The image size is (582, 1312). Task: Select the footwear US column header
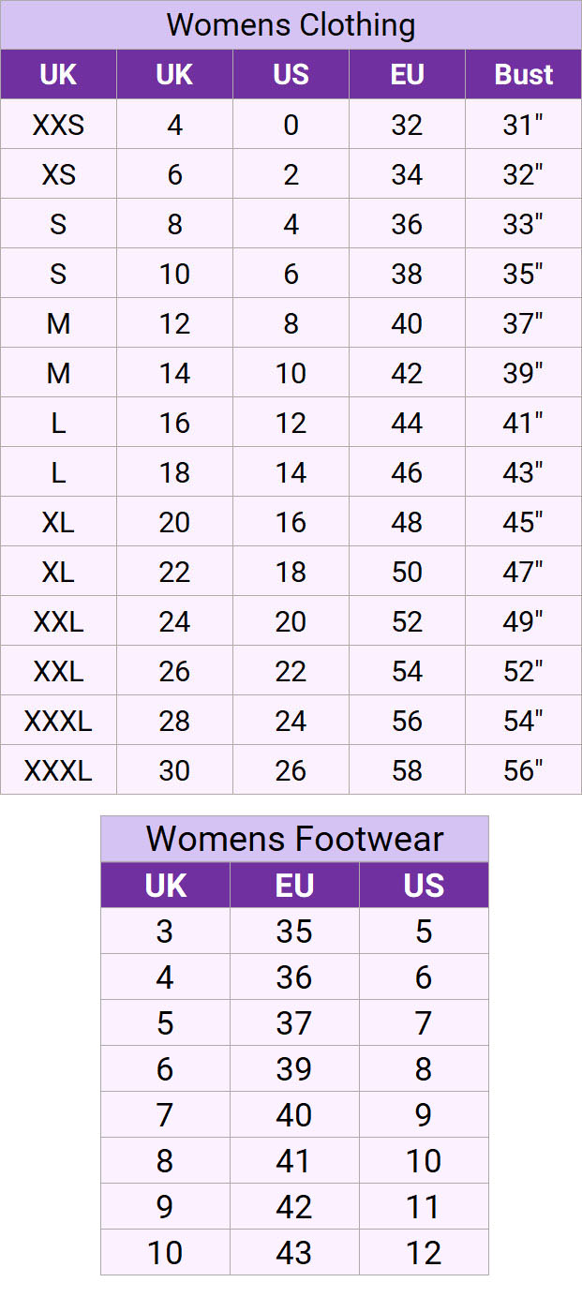(424, 886)
